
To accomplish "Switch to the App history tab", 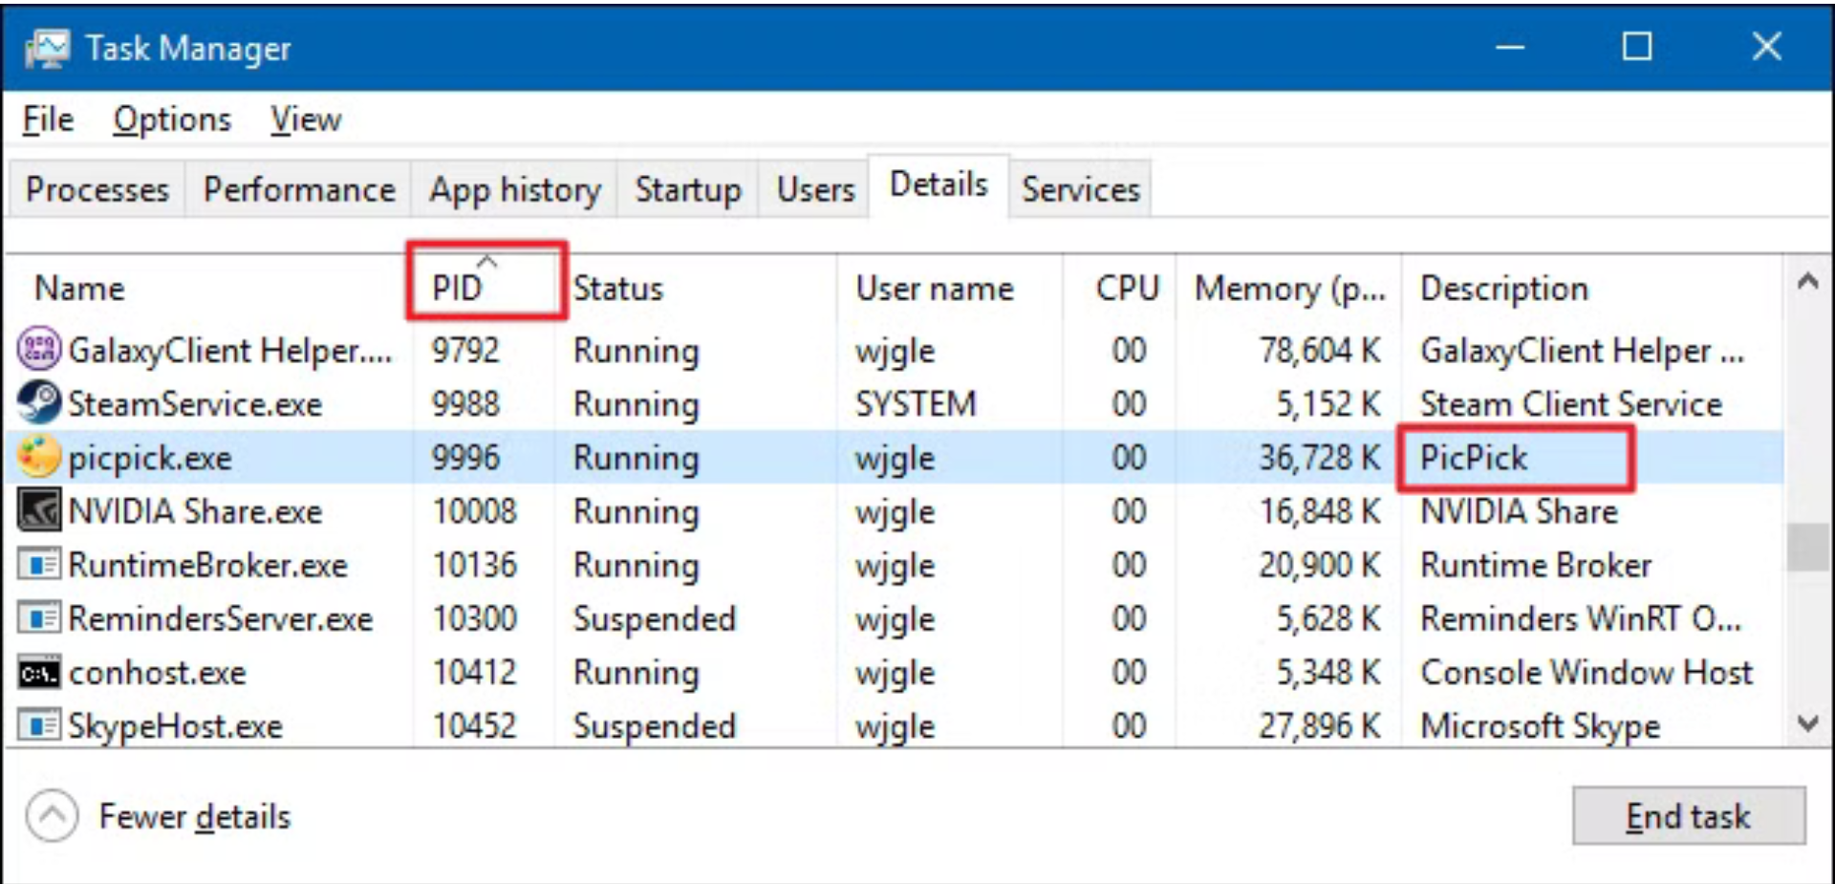I will pos(515,189).
